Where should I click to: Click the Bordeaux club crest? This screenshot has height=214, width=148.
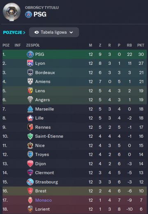pyautogui.click(x=30, y=73)
